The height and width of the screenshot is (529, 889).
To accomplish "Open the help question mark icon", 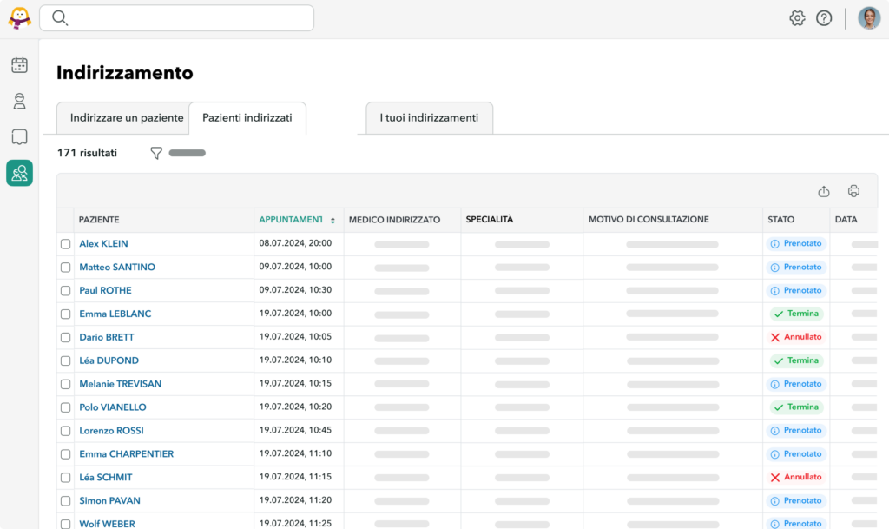I will point(824,17).
